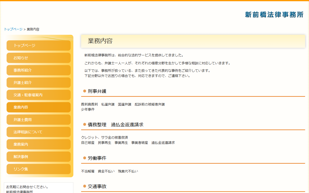Select 弁護士紹介 in the sidebar
Image resolution: width=309 pixels, height=193 pixels.
pyautogui.click(x=39, y=83)
